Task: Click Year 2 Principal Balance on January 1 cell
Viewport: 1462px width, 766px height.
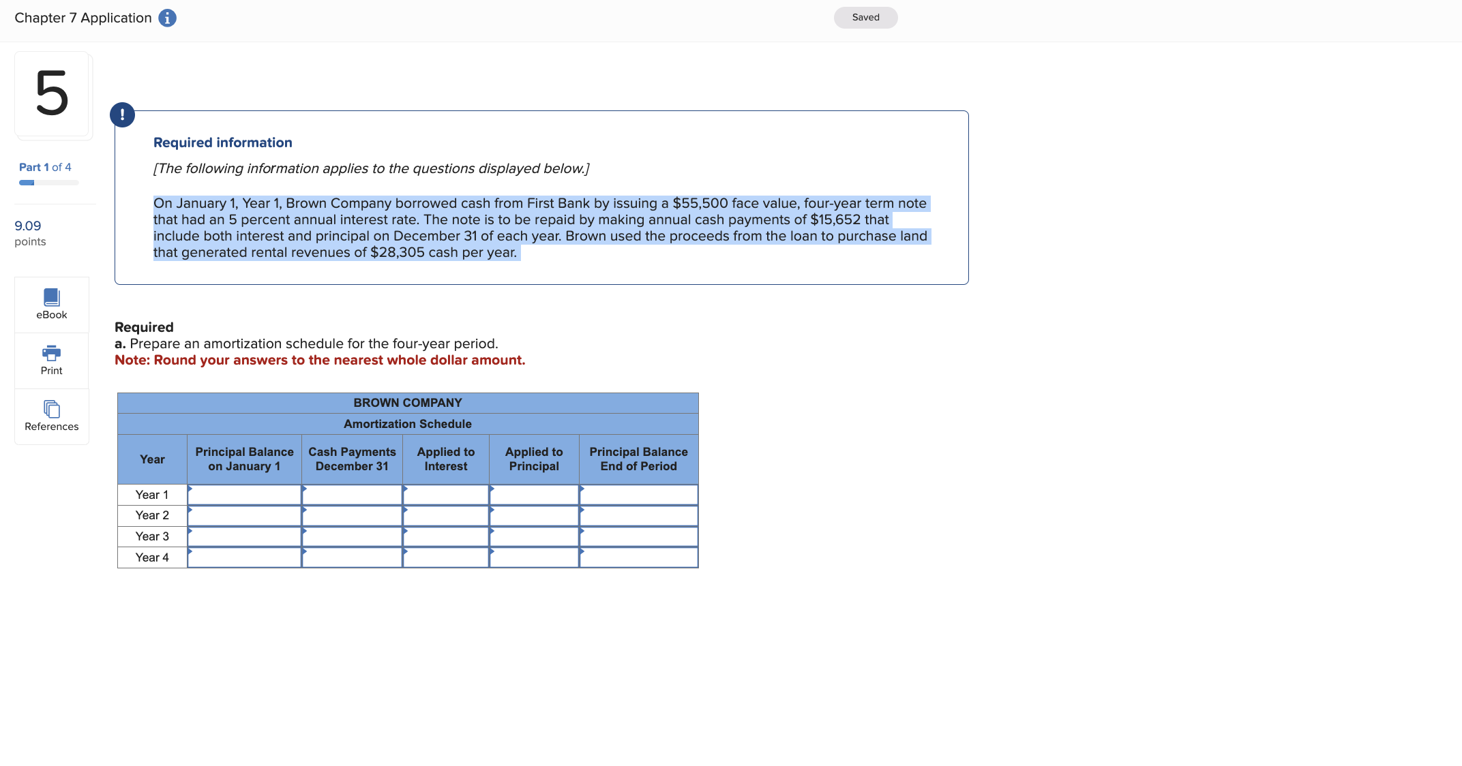Action: pyautogui.click(x=244, y=516)
